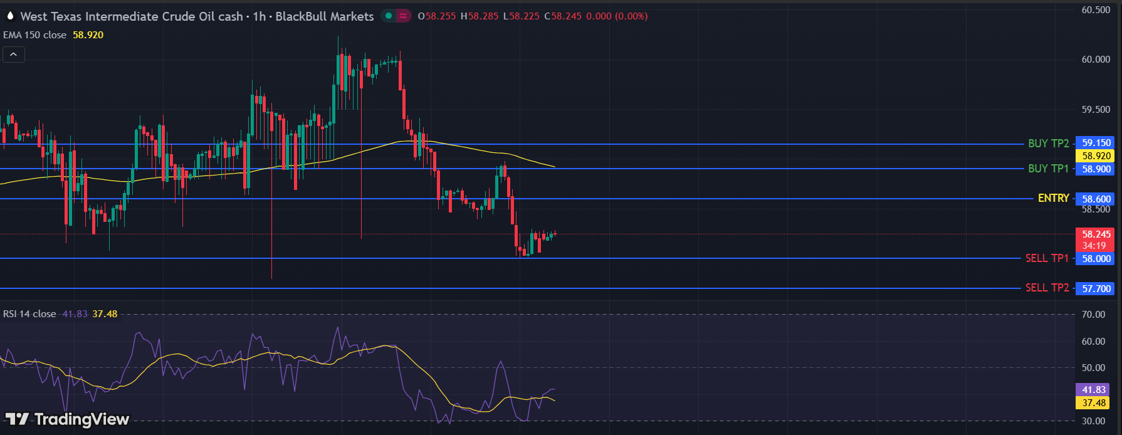Select the RSI 14 close indicator legend
This screenshot has height=435, width=1122.
[29, 314]
